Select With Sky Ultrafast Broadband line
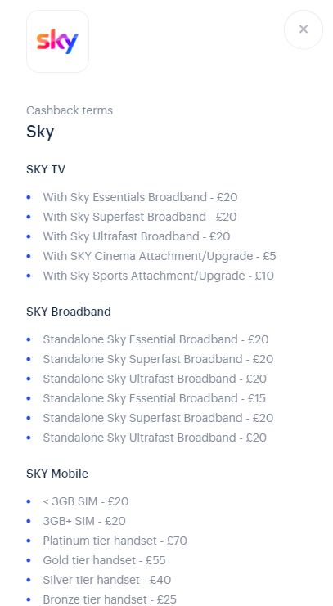 pyautogui.click(x=137, y=236)
